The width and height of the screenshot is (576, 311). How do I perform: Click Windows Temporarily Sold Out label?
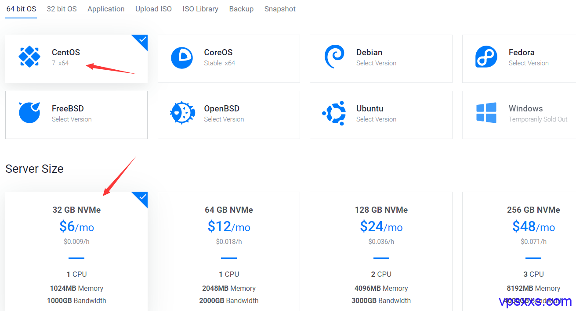coord(538,119)
